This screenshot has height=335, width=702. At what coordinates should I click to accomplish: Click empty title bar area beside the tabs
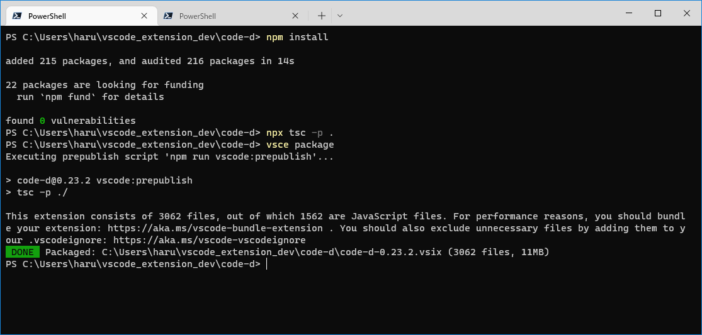pos(479,13)
